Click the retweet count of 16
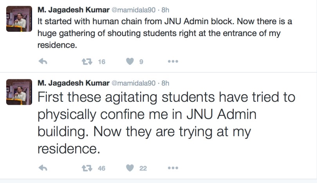 [x=101, y=61]
